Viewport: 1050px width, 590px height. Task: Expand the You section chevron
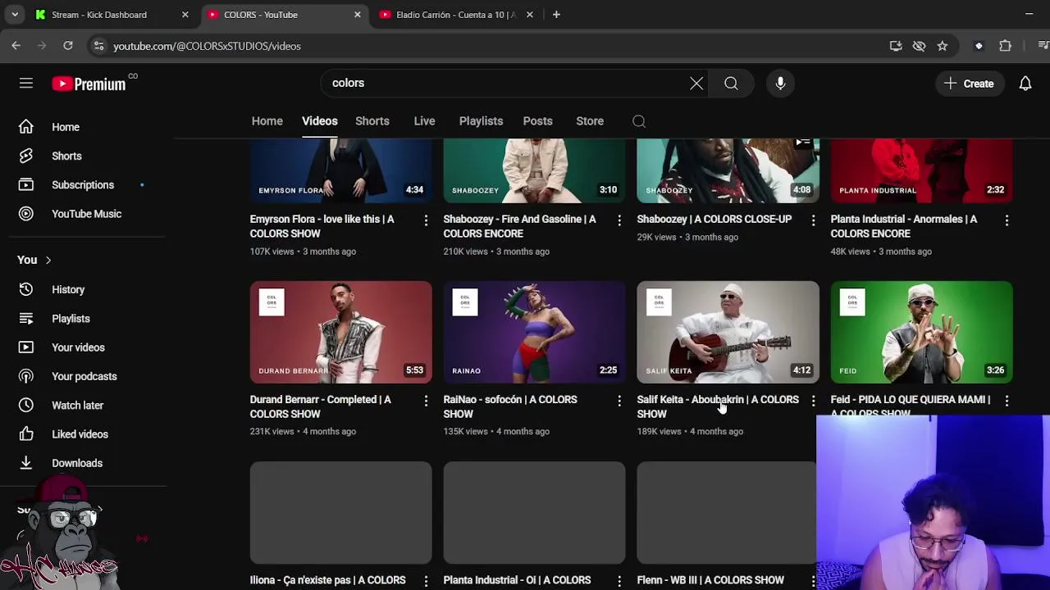point(48,261)
